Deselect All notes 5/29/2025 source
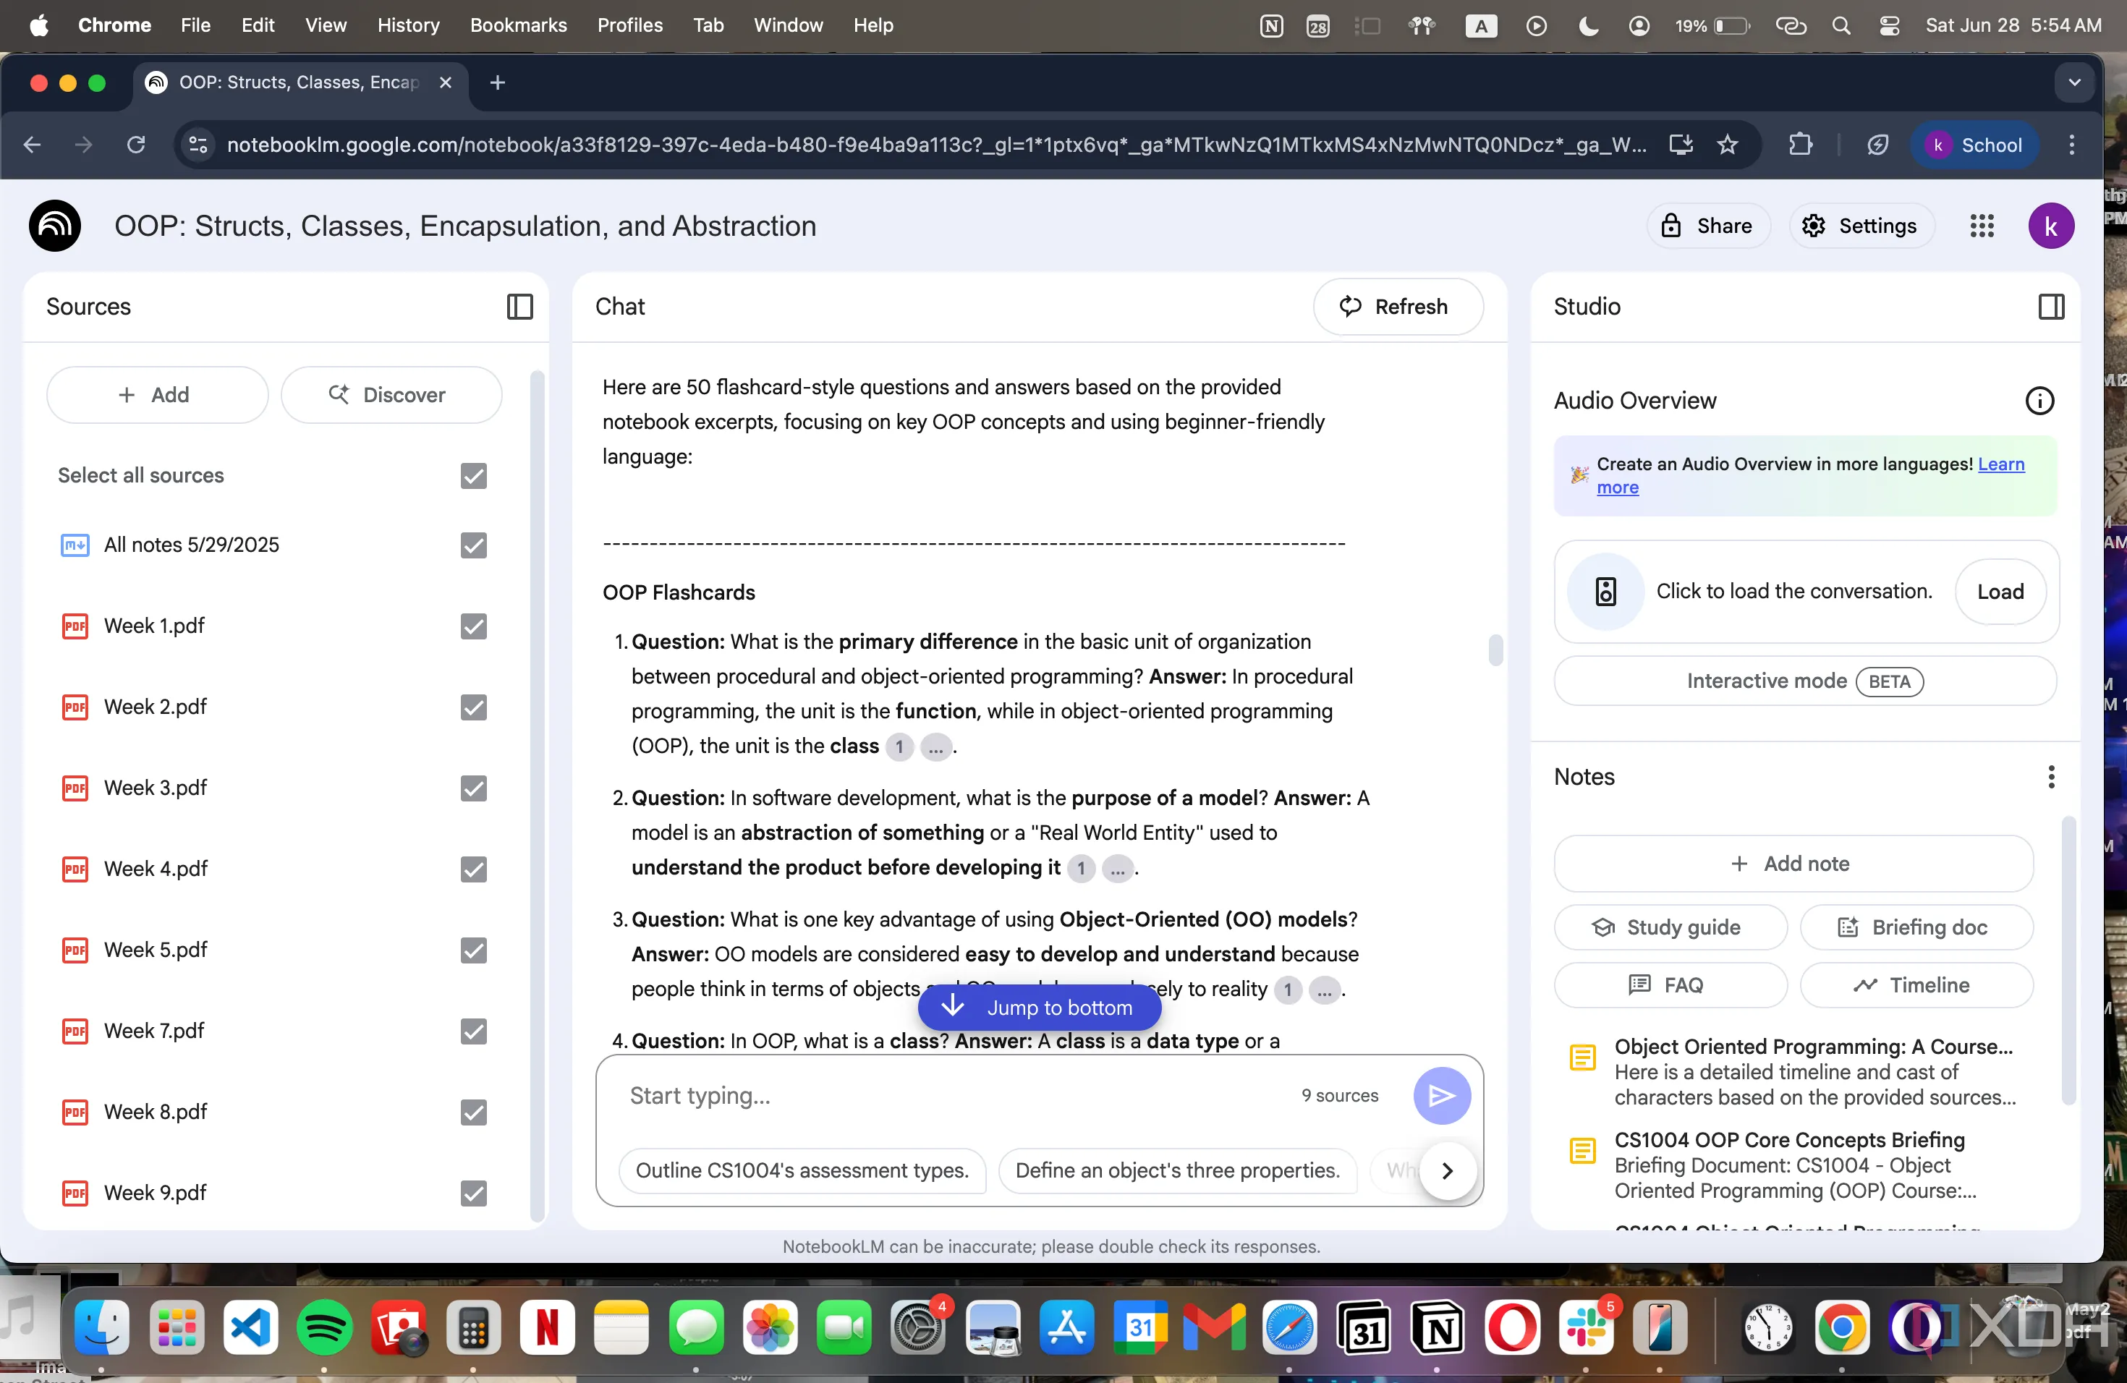2127x1383 pixels. 474,545
